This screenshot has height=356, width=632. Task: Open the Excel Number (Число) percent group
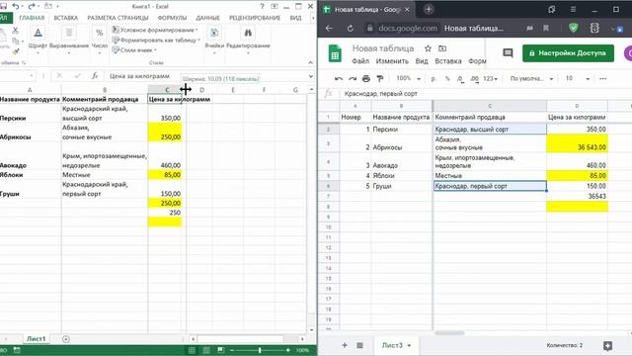100,39
